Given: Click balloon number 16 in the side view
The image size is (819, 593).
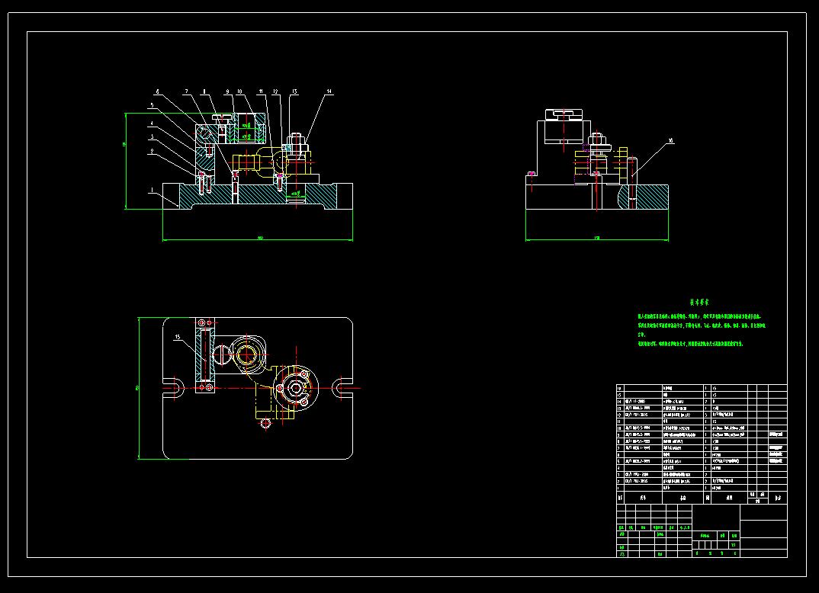Looking at the screenshot, I should click(x=671, y=141).
